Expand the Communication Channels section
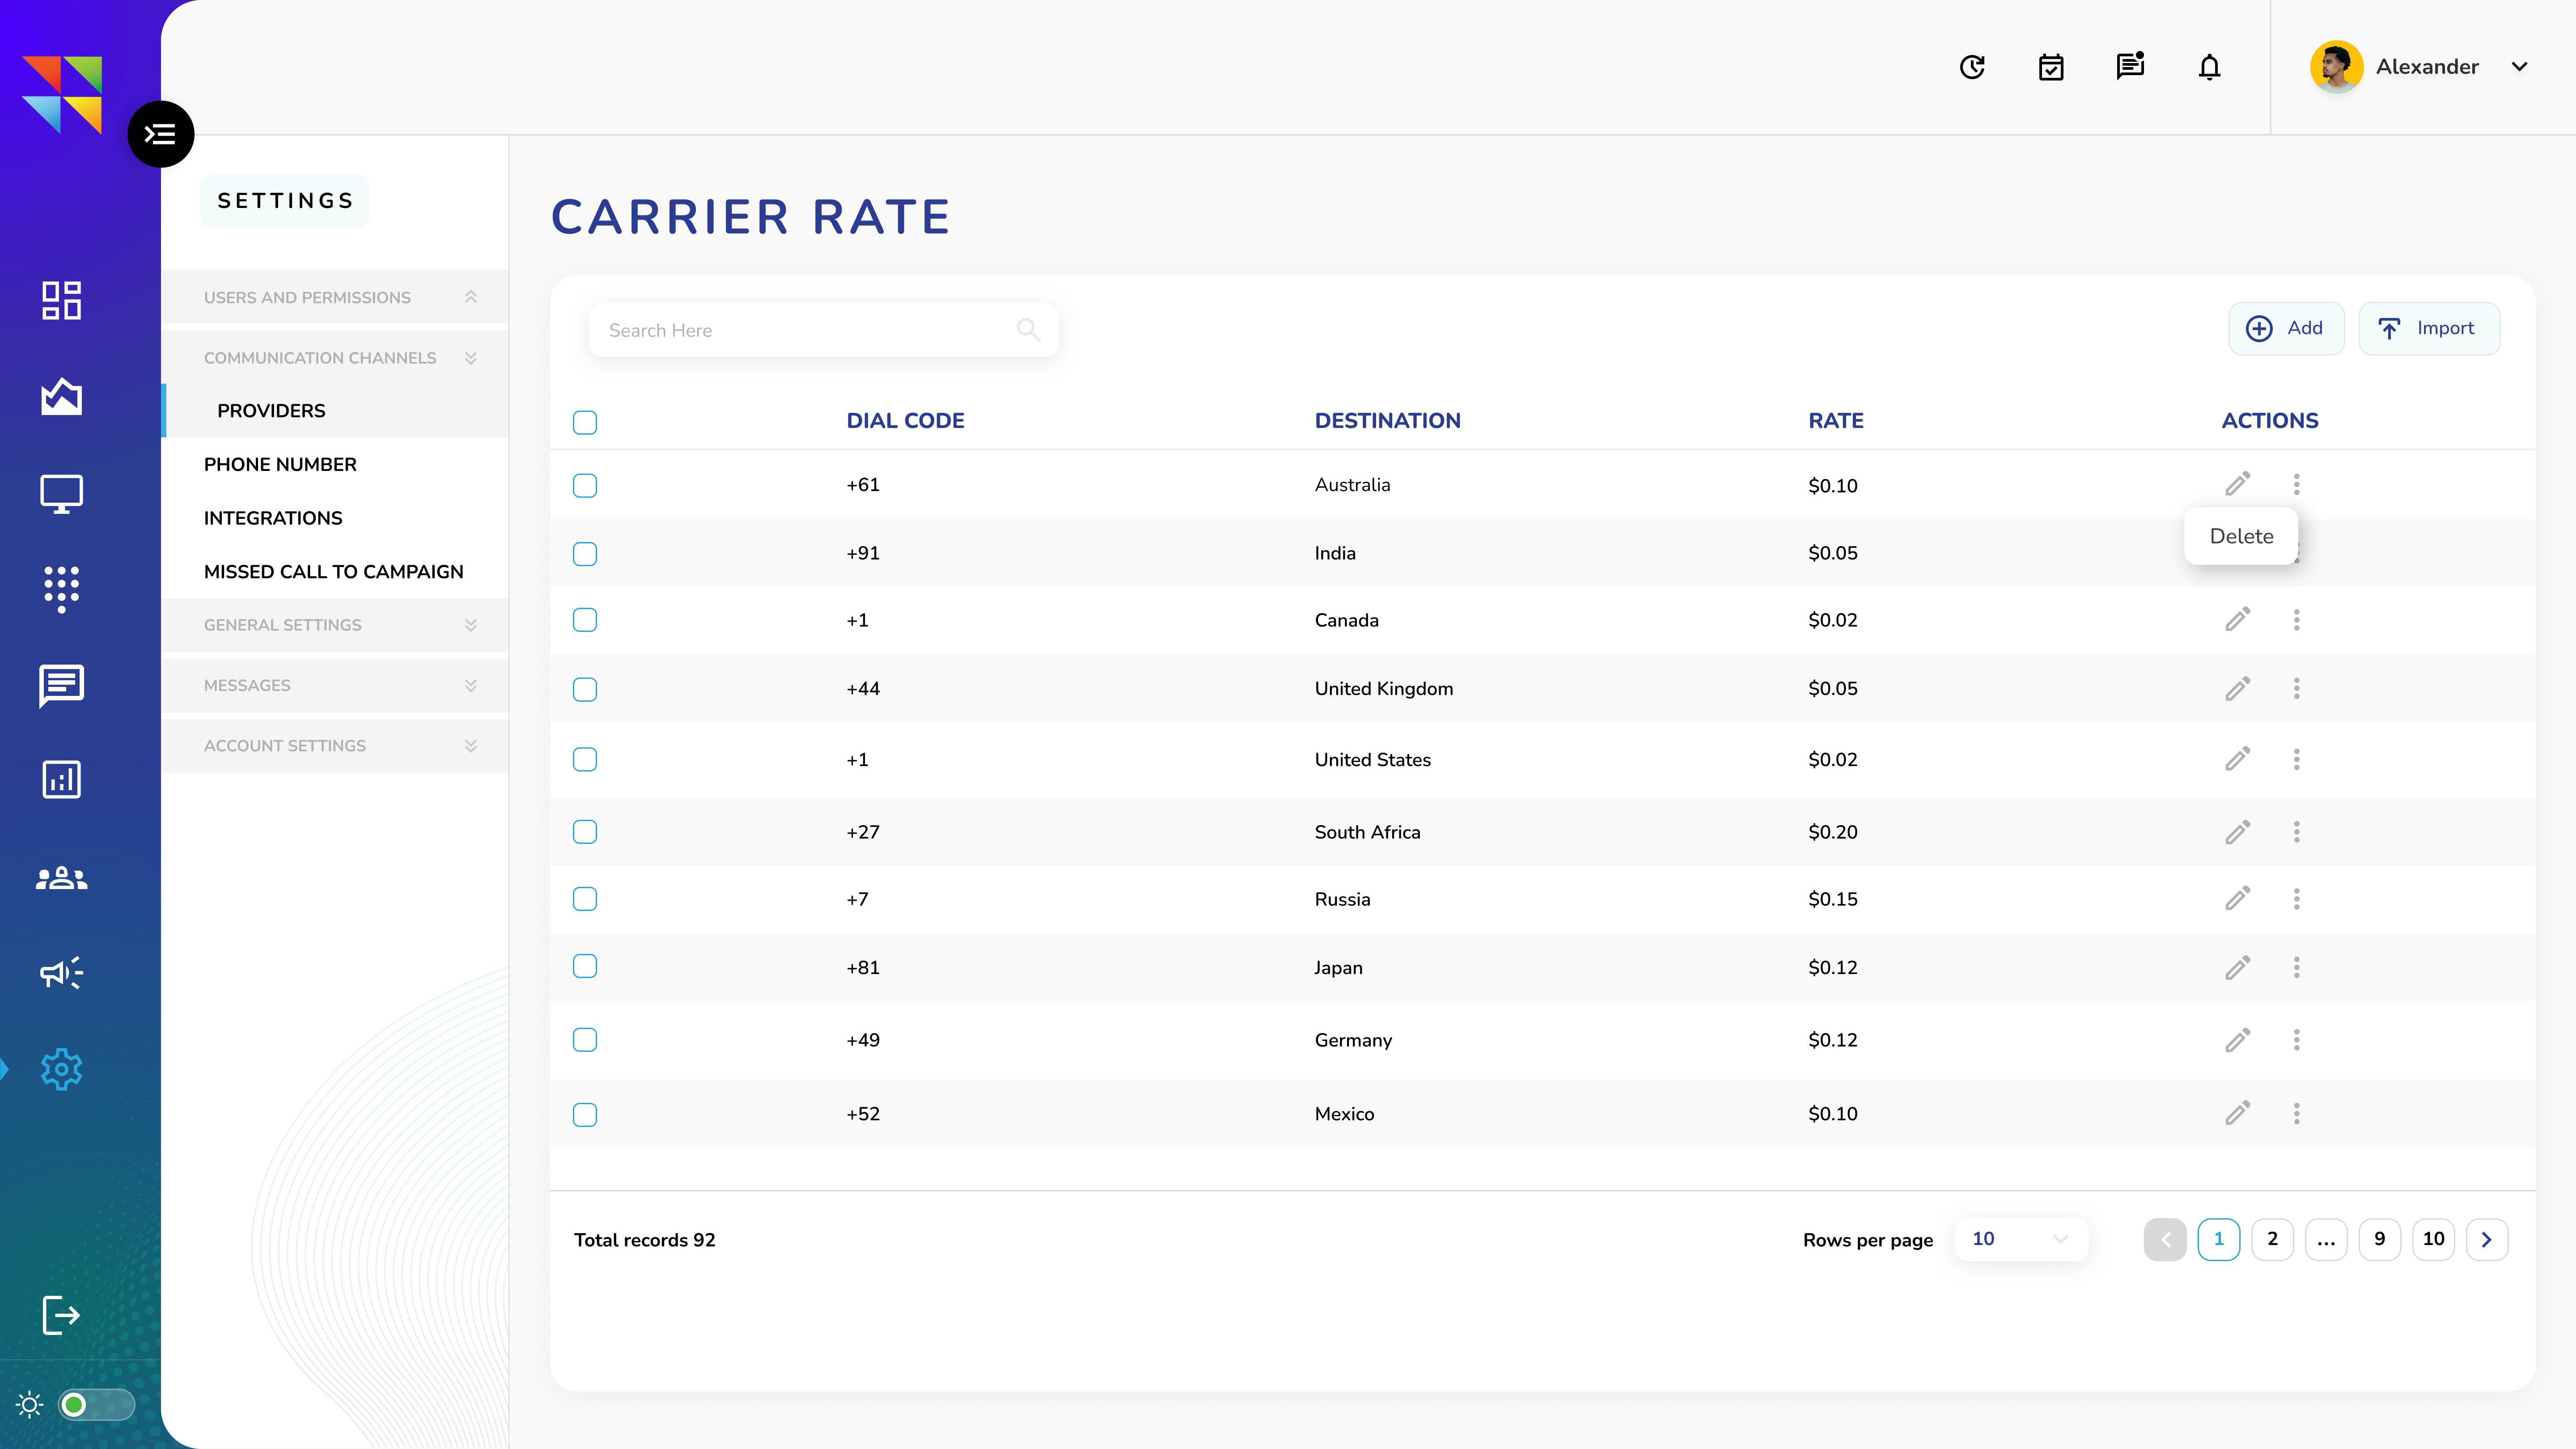Viewport: 2576px width, 1449px height. (335, 358)
